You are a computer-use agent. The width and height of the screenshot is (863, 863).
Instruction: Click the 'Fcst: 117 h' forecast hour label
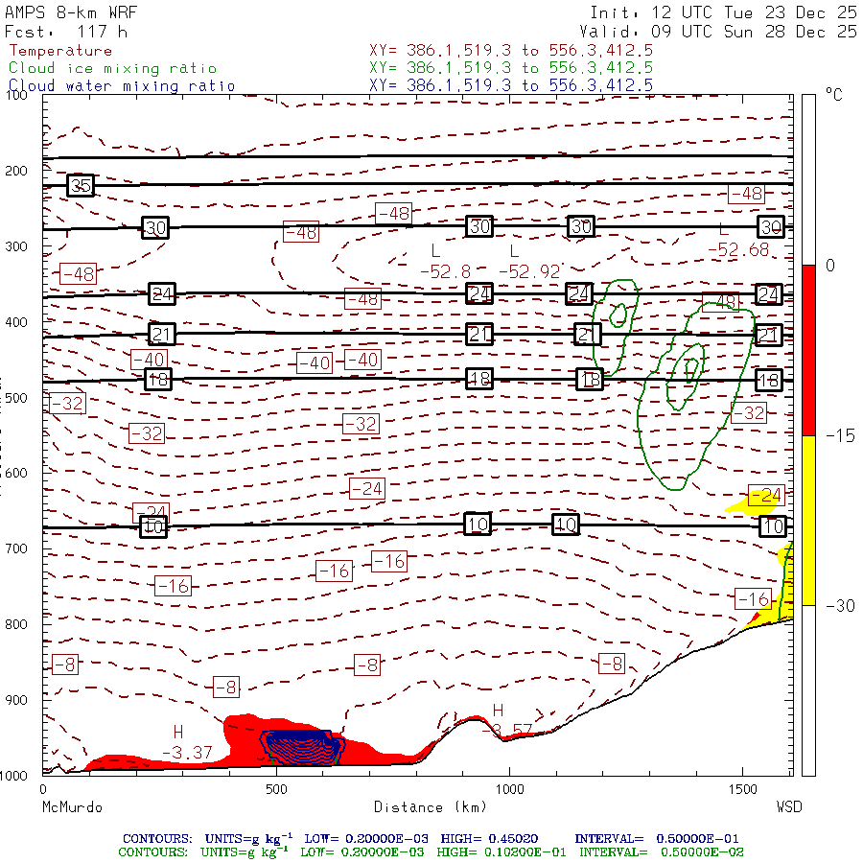(66, 32)
